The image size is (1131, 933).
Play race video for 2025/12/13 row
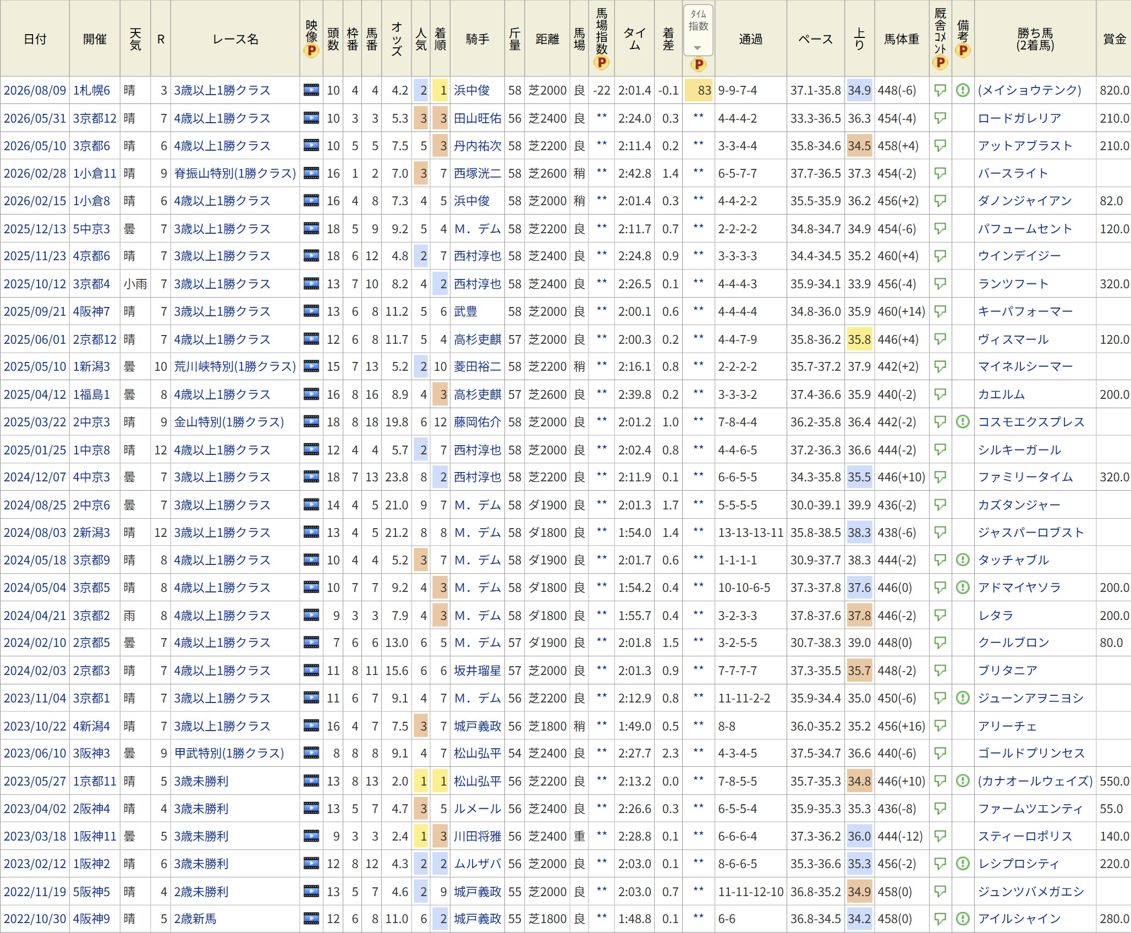[x=311, y=228]
